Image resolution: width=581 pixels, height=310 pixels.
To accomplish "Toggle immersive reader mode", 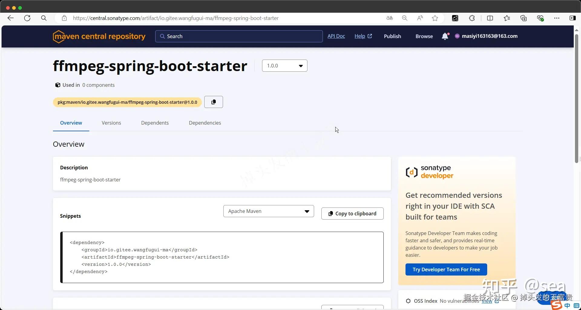I will click(x=420, y=18).
